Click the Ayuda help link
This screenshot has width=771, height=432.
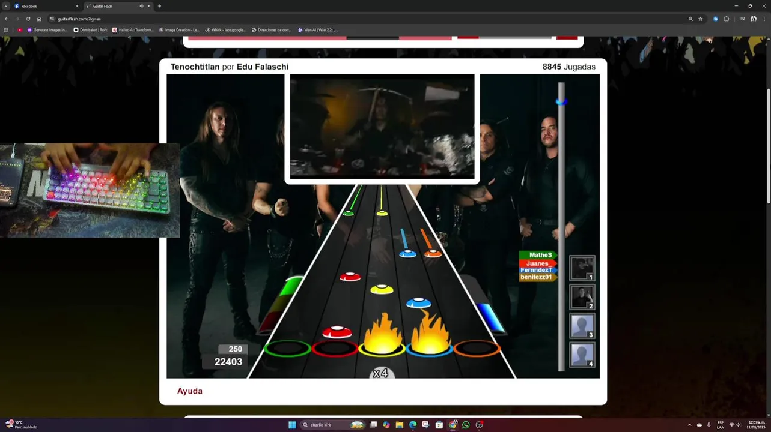click(x=190, y=391)
